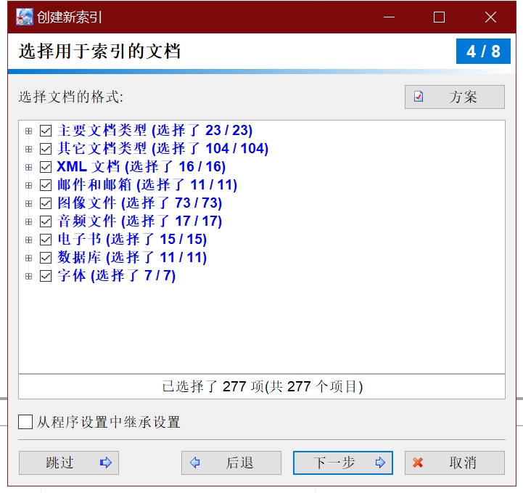Click the 已选择了 277 项 status text

tap(263, 386)
